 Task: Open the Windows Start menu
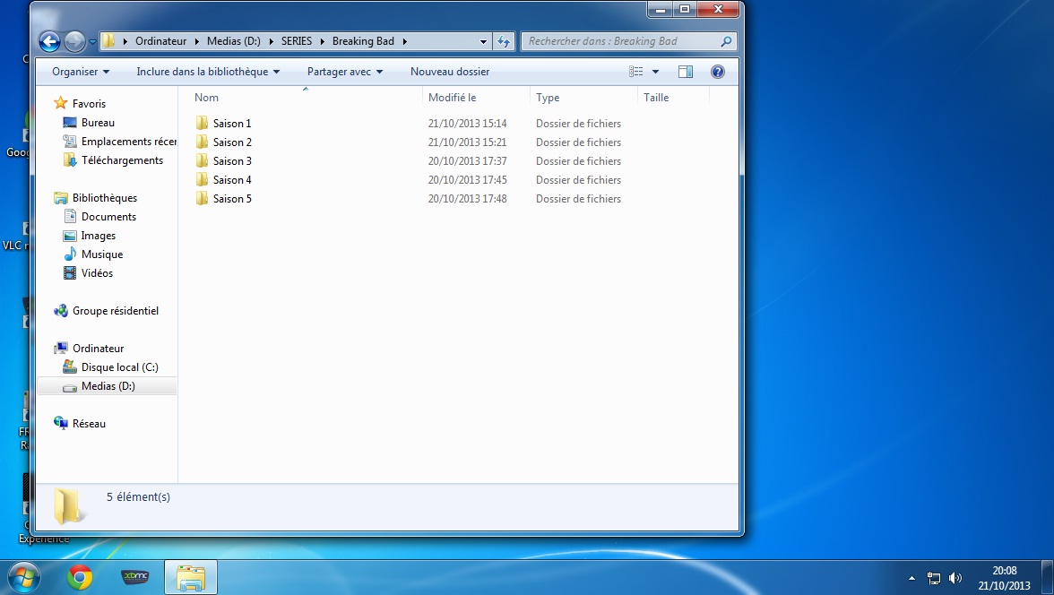(x=24, y=577)
